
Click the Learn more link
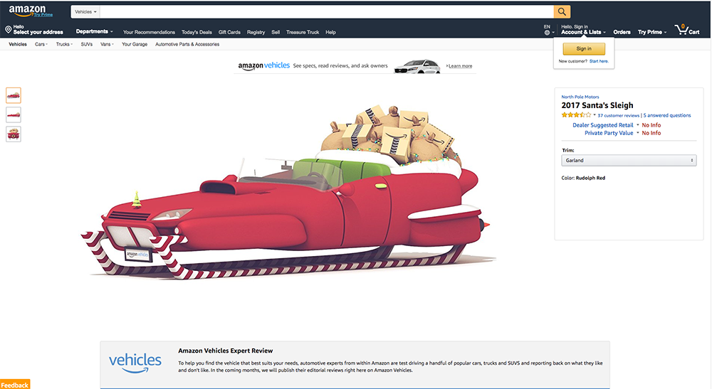(x=460, y=66)
